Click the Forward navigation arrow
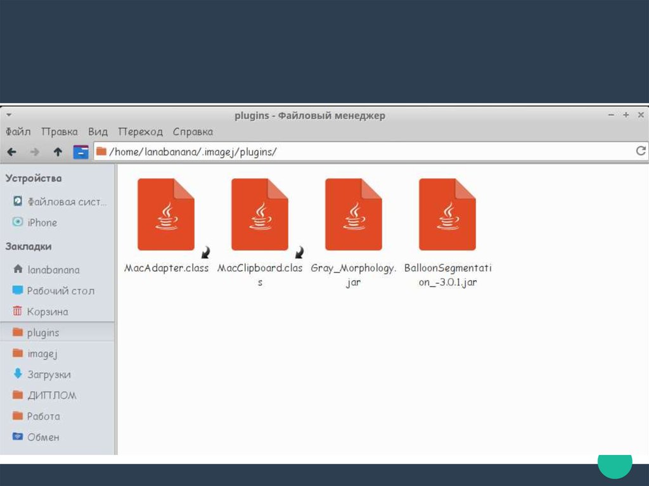This screenshot has width=649, height=486. [x=35, y=152]
